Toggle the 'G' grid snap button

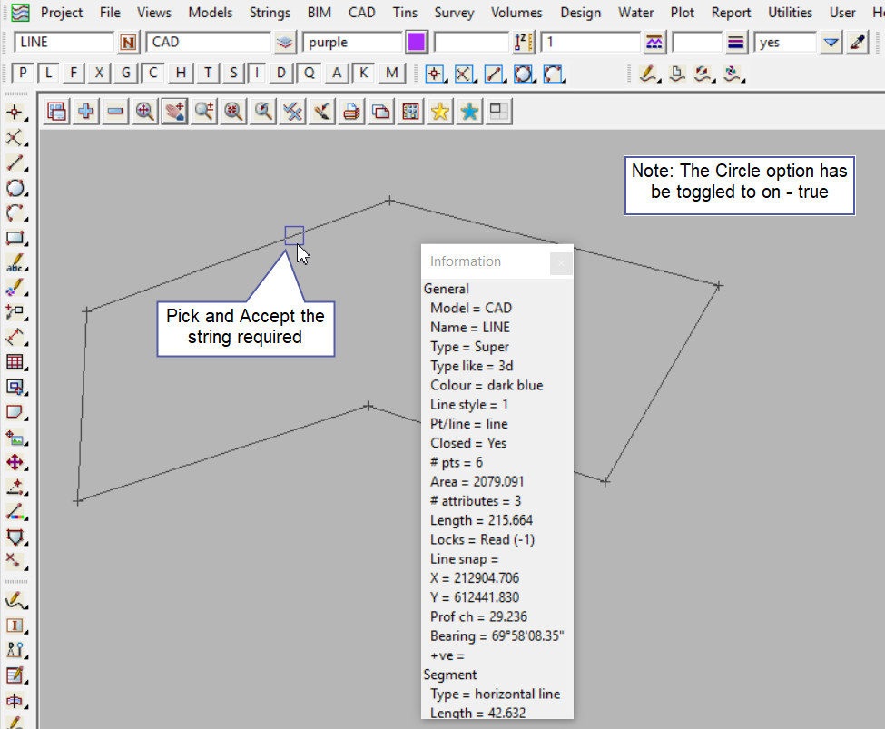126,74
